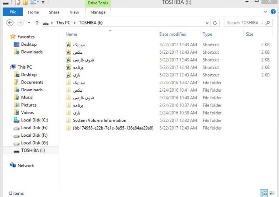Viewport: 279px width, 197px height.
Task: Select the عکس file folder icon
Action: 68,90
